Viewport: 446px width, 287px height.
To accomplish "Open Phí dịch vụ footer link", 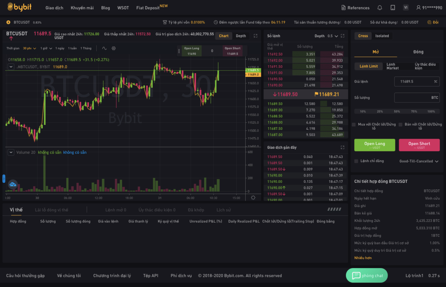I will click(x=181, y=275).
